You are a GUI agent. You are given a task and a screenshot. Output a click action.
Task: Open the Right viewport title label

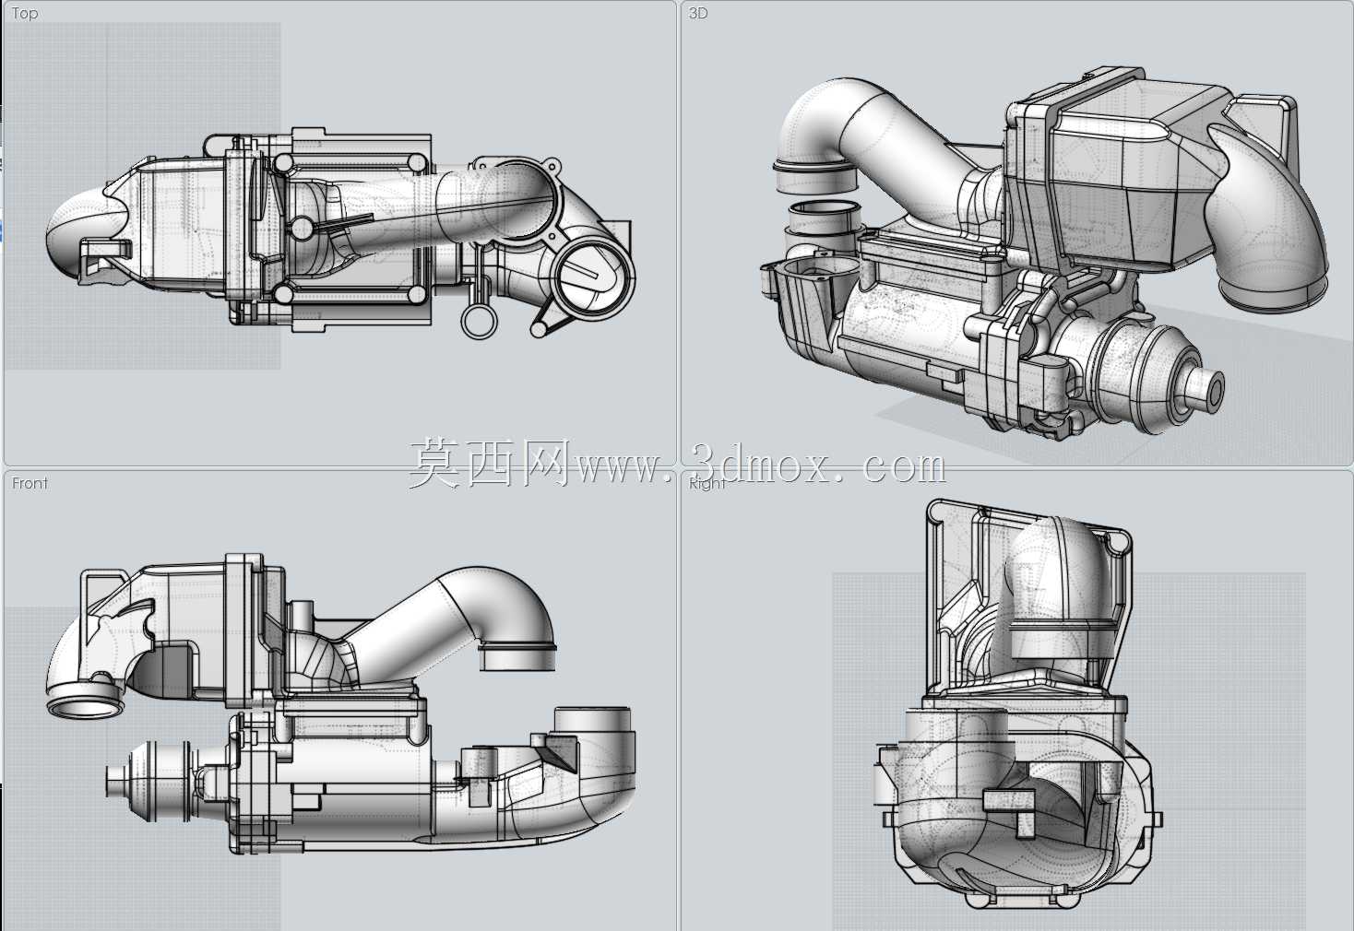(x=707, y=483)
